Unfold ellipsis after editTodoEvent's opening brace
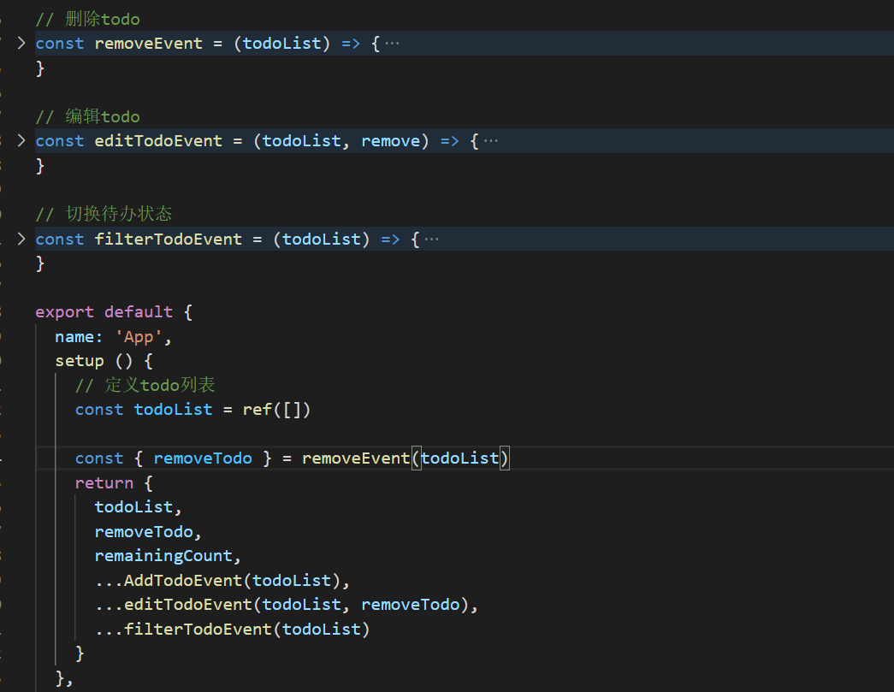The height and width of the screenshot is (692, 894). pyautogui.click(x=491, y=141)
